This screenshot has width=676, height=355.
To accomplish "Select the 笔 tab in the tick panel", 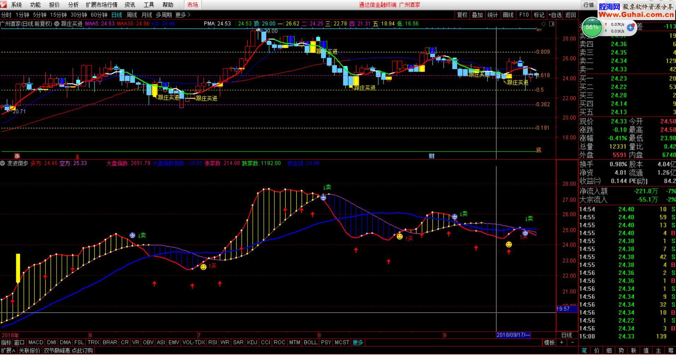I will tap(584, 350).
